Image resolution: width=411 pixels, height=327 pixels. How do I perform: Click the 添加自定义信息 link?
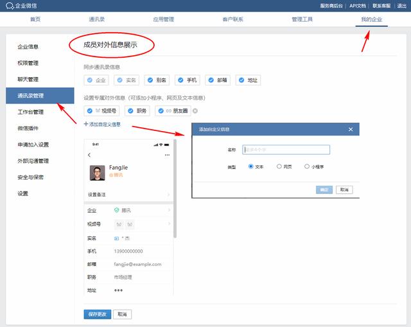(105, 124)
